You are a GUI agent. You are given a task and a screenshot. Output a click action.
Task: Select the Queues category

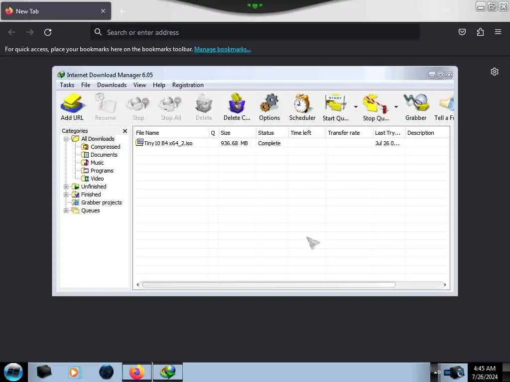click(91, 210)
